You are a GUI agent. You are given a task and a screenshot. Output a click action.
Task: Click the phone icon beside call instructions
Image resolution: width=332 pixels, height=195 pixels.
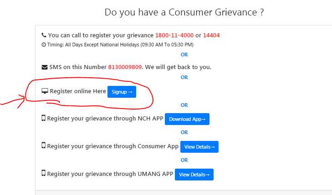tap(44, 35)
